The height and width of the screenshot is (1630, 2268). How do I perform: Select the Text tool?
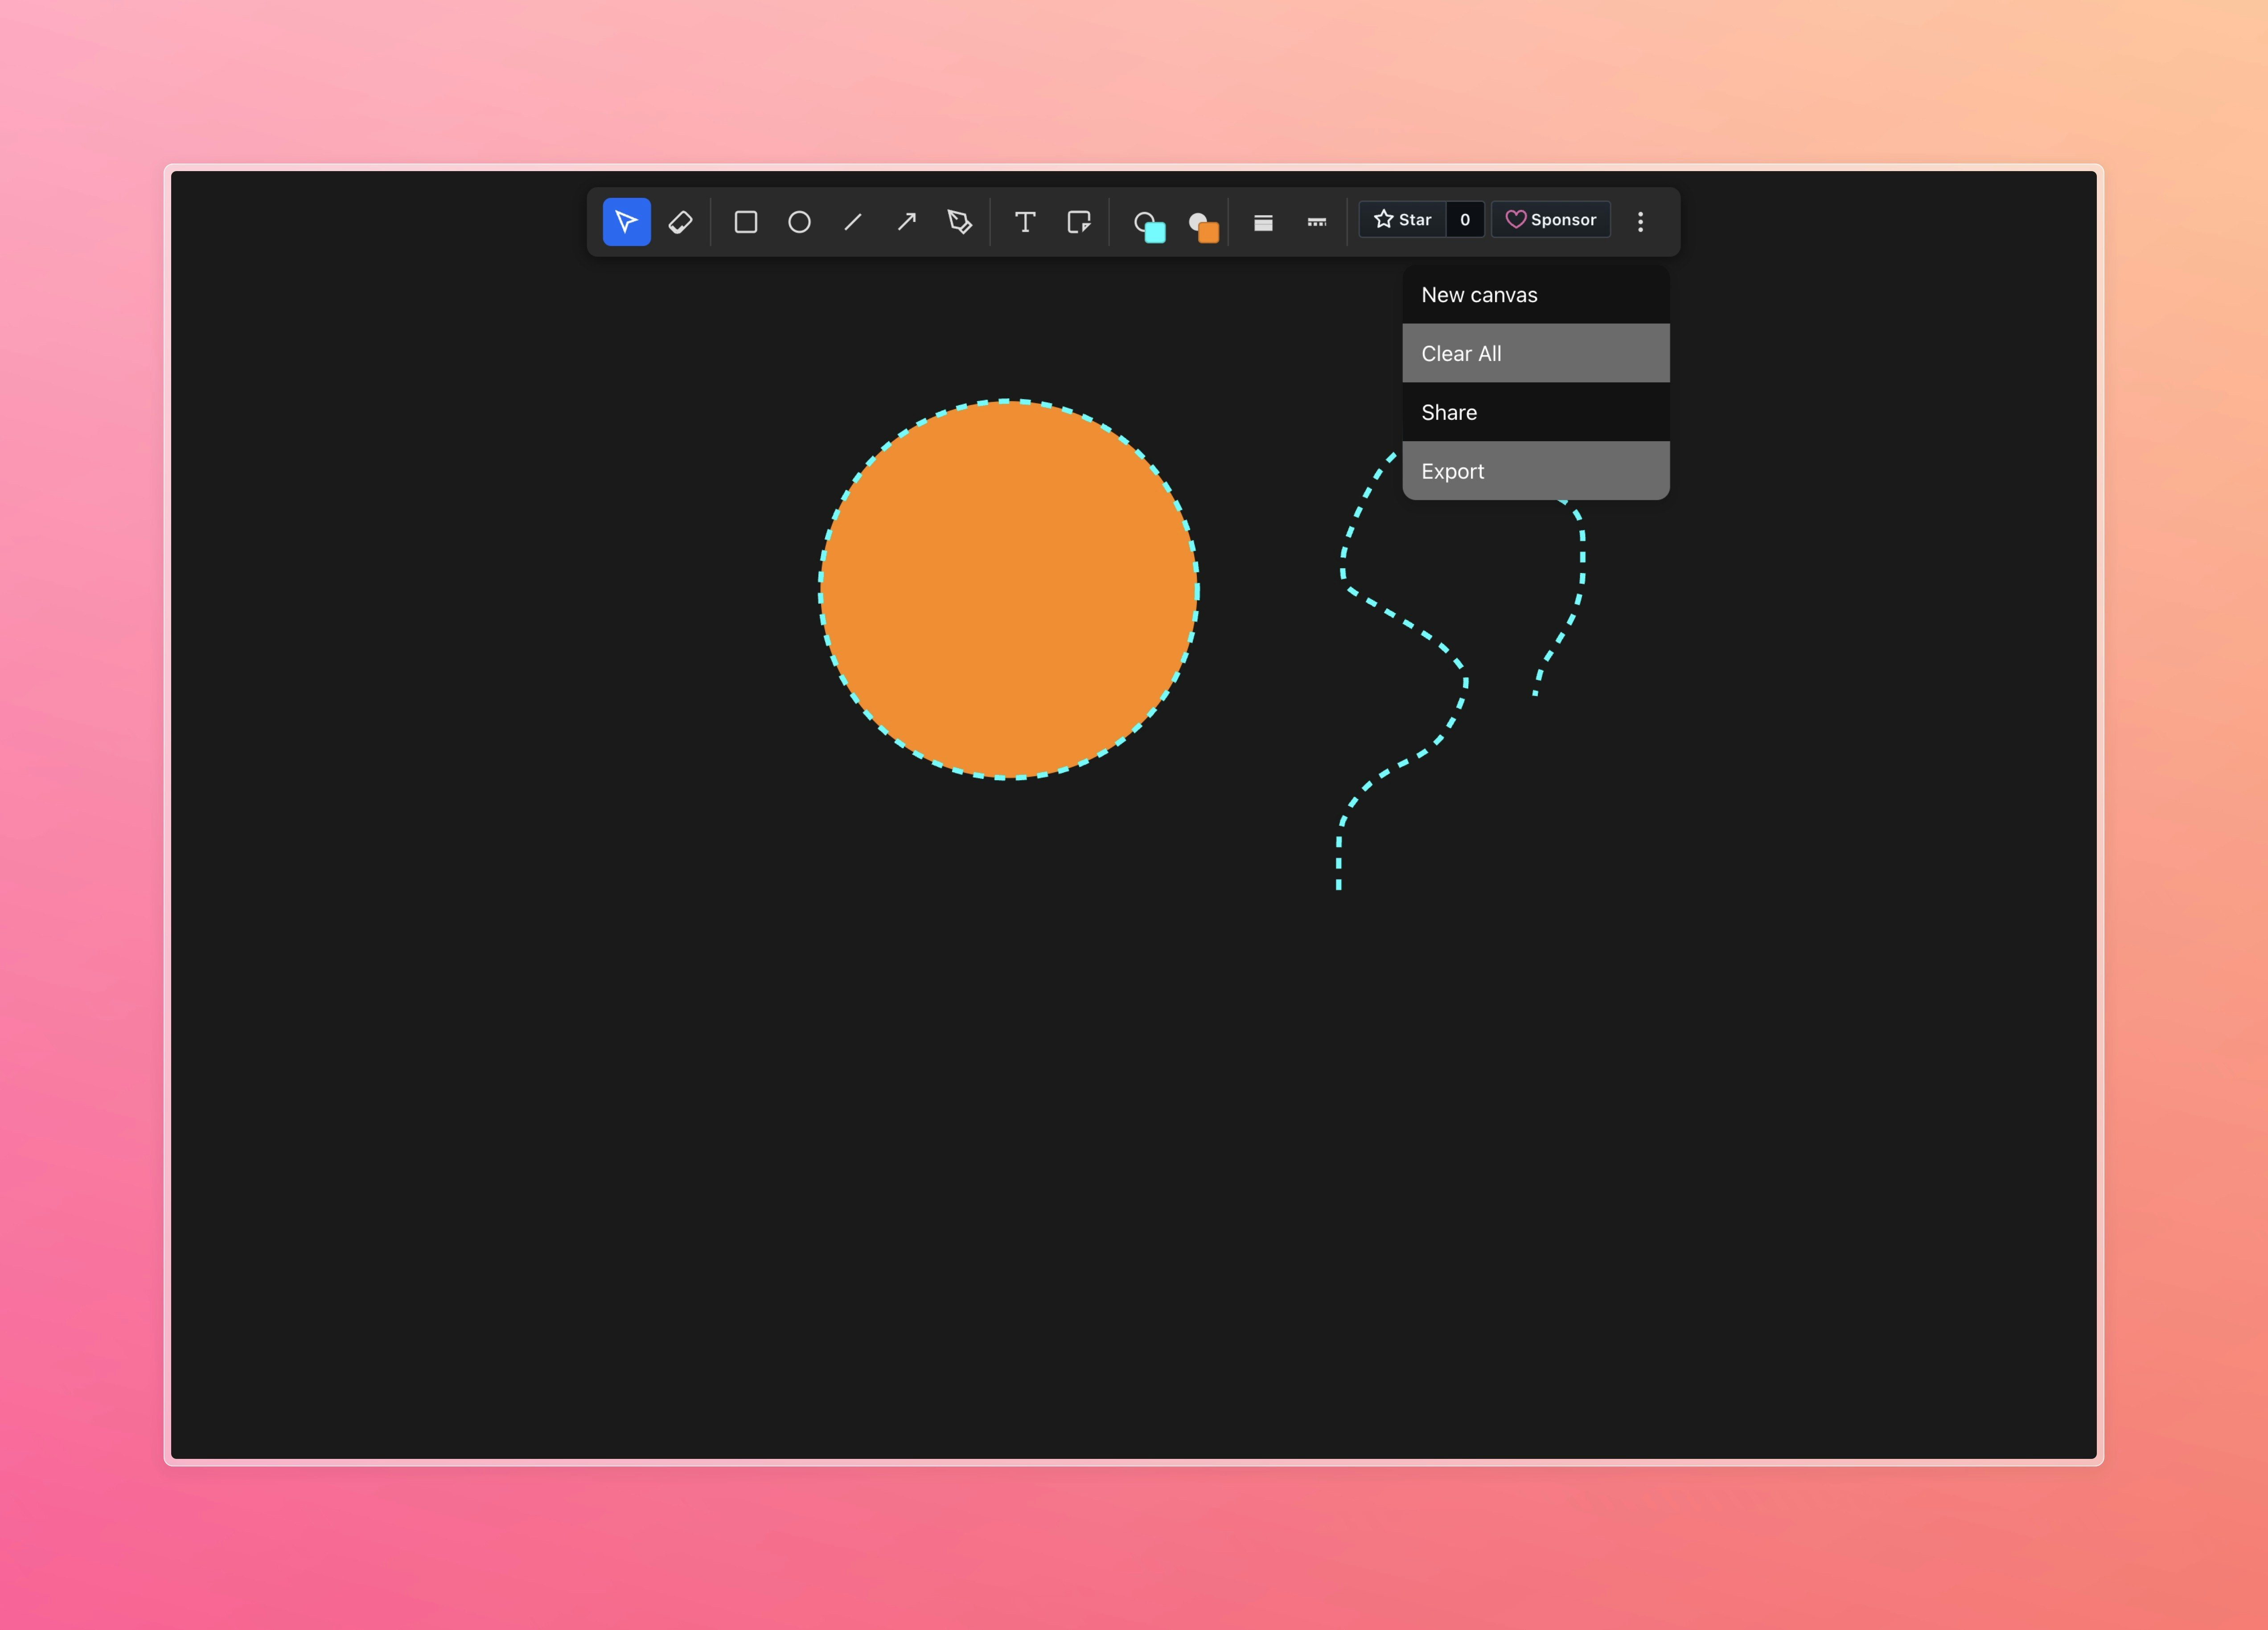1025,221
